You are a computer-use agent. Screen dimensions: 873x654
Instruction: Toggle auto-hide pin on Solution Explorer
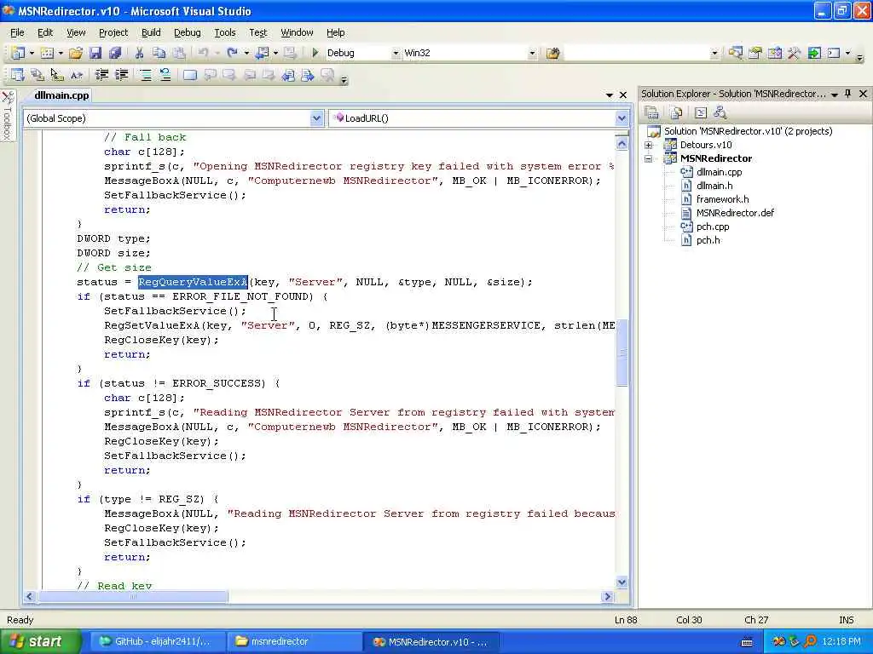848,94
